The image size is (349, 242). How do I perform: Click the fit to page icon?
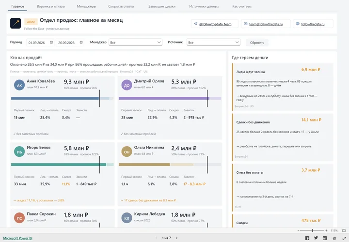(x=344, y=231)
